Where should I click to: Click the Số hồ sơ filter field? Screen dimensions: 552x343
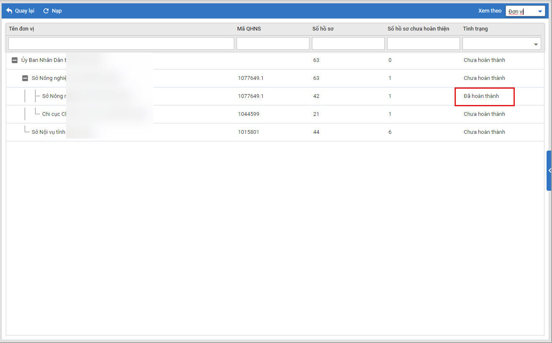[348, 44]
